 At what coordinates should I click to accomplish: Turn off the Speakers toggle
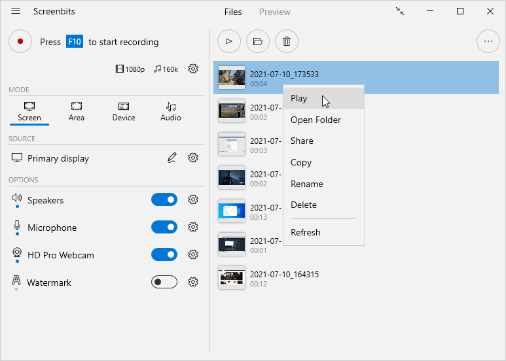coord(164,200)
